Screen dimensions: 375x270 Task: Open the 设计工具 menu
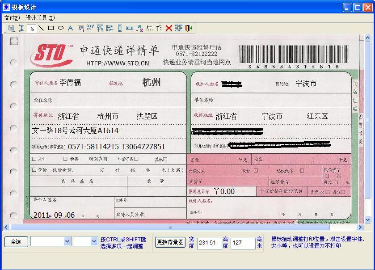coord(40,18)
